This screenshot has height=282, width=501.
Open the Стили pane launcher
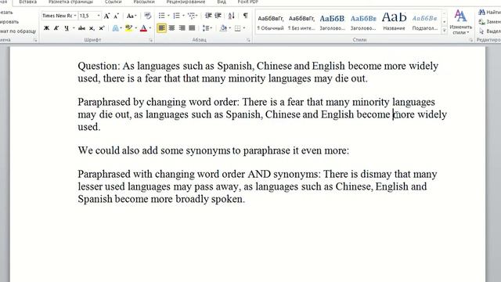[470, 40]
